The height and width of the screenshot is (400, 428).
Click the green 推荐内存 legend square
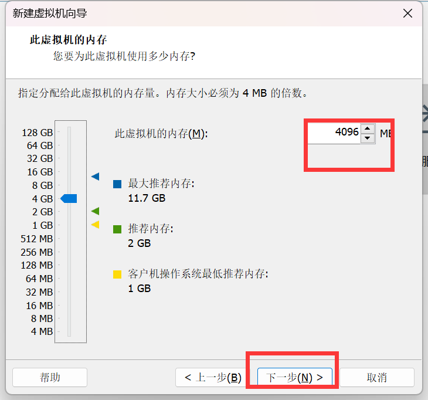click(117, 229)
